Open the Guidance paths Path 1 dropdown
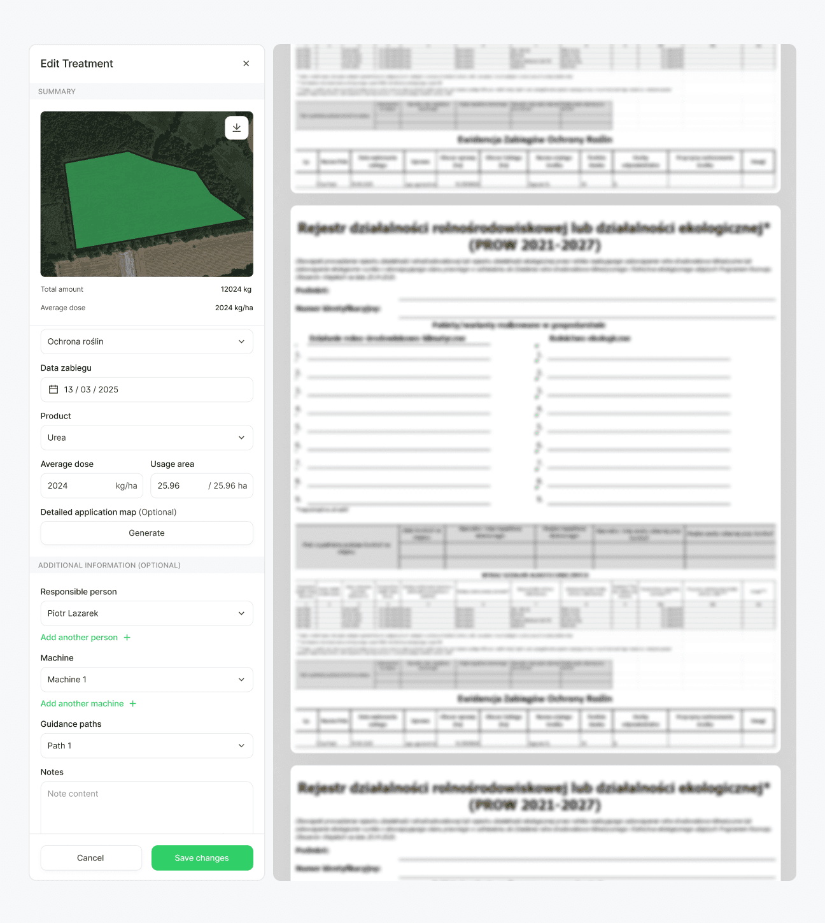This screenshot has width=825, height=923. pos(146,746)
